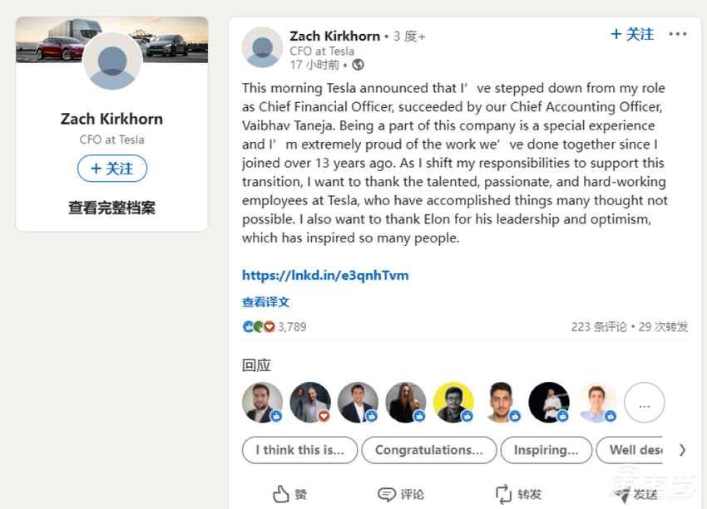The image size is (707, 509).
Task: Open the post's three-dot options menu
Action: (x=678, y=35)
